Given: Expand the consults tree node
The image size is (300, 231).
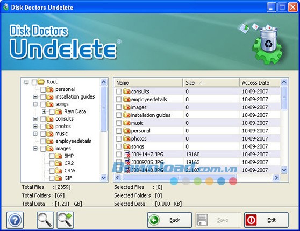Looking at the screenshot, I should (35, 119).
